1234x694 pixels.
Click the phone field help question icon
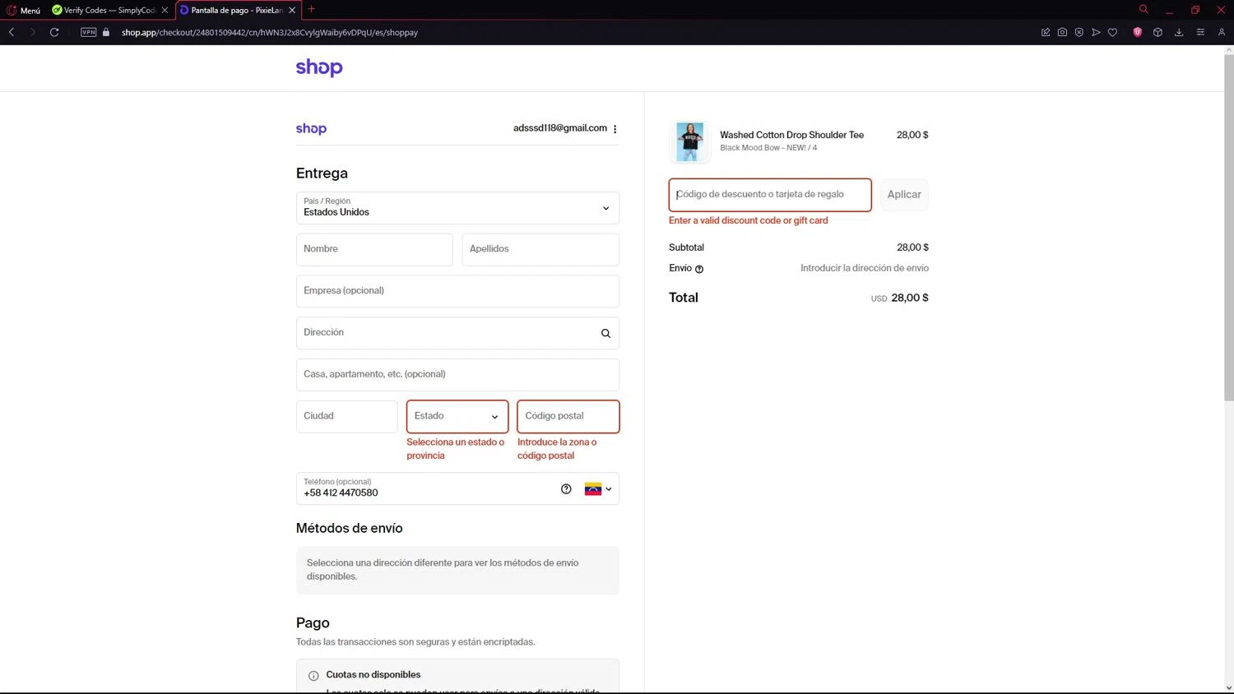566,488
